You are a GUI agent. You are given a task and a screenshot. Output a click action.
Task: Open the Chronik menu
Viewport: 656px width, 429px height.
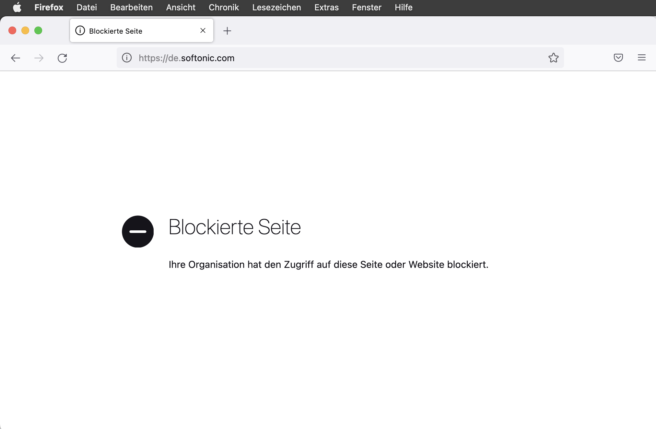pos(224,7)
